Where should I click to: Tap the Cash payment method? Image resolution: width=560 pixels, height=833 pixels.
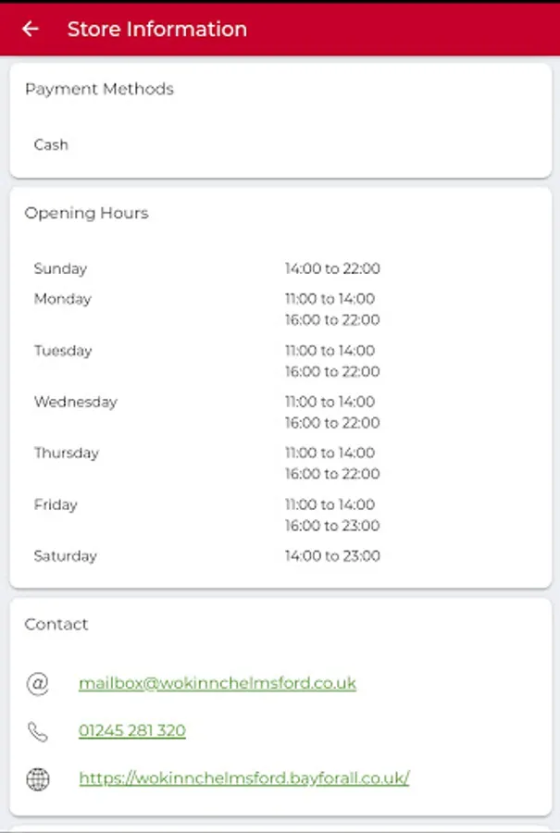pyautogui.click(x=51, y=144)
